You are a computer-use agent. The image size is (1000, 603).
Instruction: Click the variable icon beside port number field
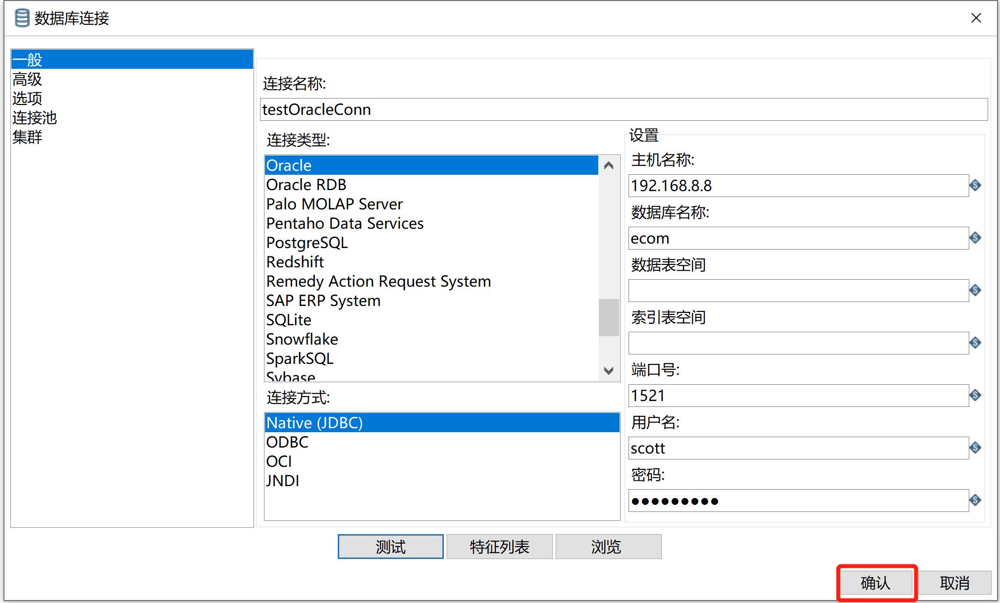click(x=975, y=395)
